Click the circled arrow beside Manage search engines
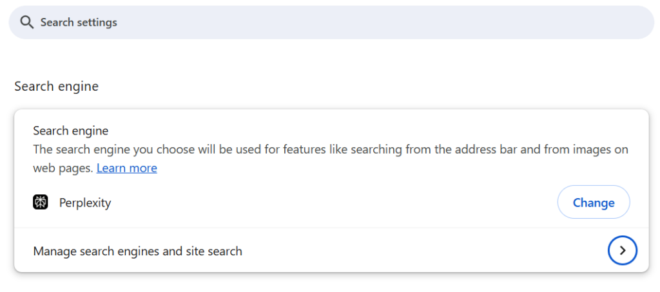The height and width of the screenshot is (292, 660). 623,250
